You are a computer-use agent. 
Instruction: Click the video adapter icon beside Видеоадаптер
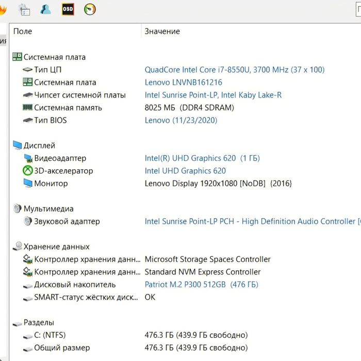click(x=28, y=158)
